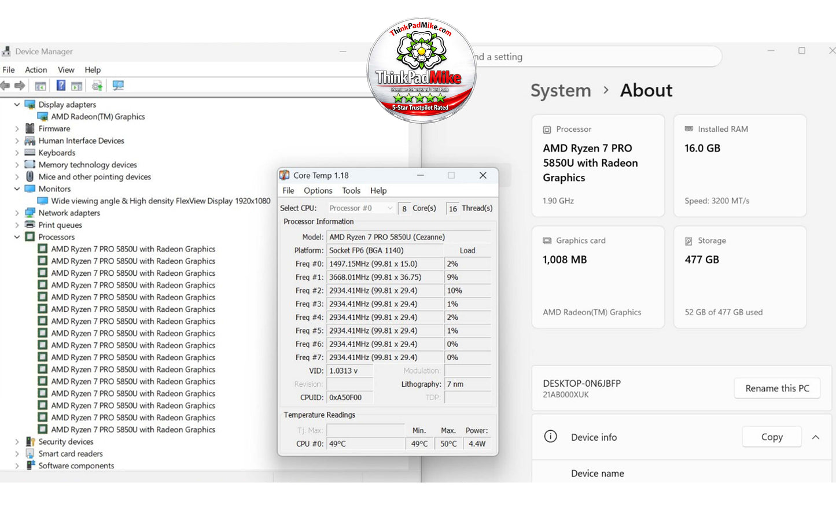836x525 pixels.
Task: Open the File menu in Core Temp
Action: [288, 191]
